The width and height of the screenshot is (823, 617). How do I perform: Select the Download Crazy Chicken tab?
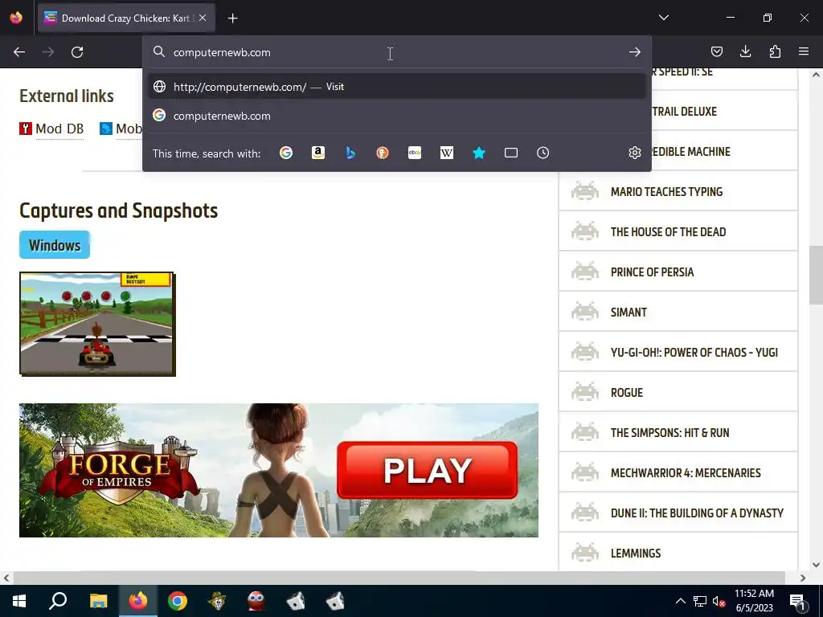pyautogui.click(x=125, y=18)
